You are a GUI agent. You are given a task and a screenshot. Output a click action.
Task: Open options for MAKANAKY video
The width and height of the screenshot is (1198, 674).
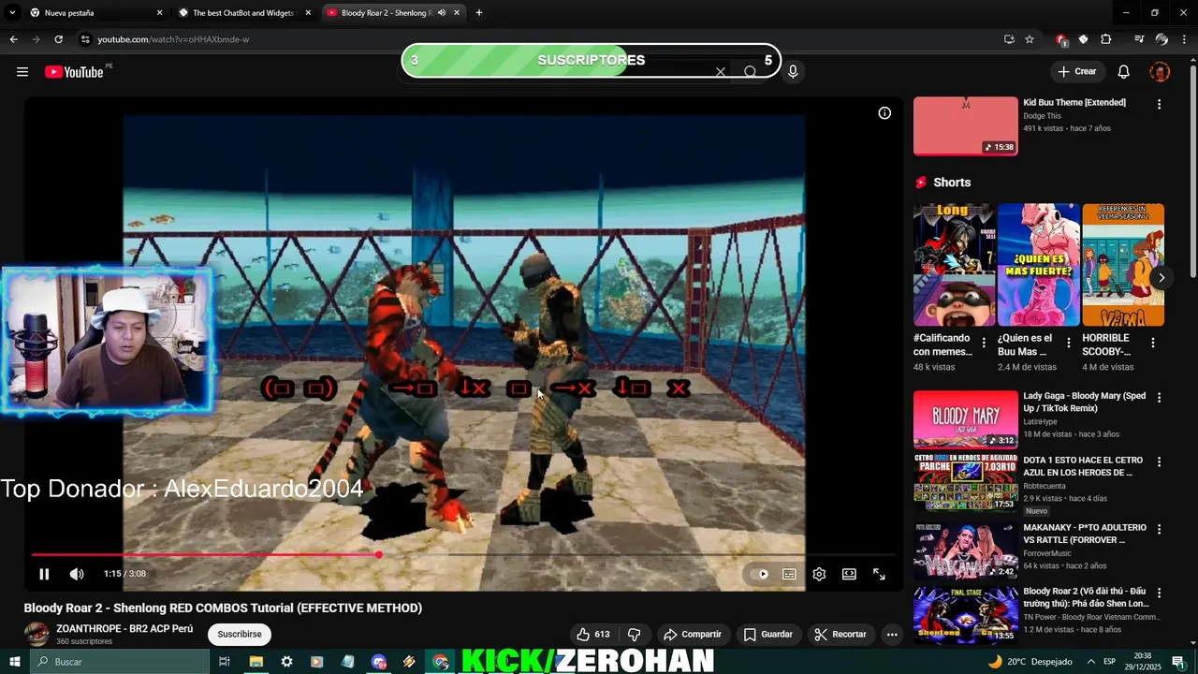click(1159, 529)
